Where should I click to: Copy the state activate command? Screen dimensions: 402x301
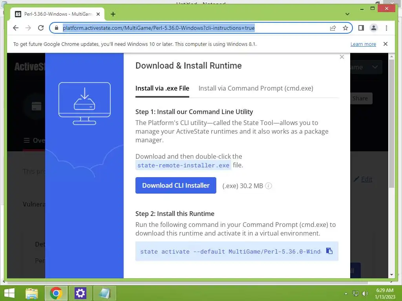[x=329, y=251]
